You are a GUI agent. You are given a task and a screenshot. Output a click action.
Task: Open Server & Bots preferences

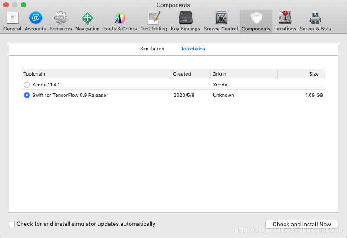315,21
